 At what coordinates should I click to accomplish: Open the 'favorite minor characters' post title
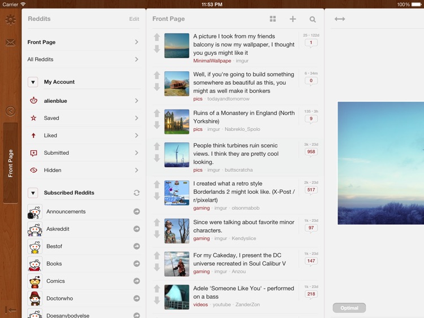(244, 226)
